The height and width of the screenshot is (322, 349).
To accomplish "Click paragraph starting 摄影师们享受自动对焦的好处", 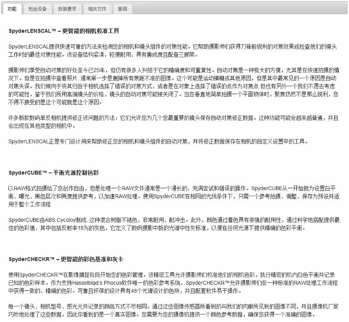I will coord(174,86).
